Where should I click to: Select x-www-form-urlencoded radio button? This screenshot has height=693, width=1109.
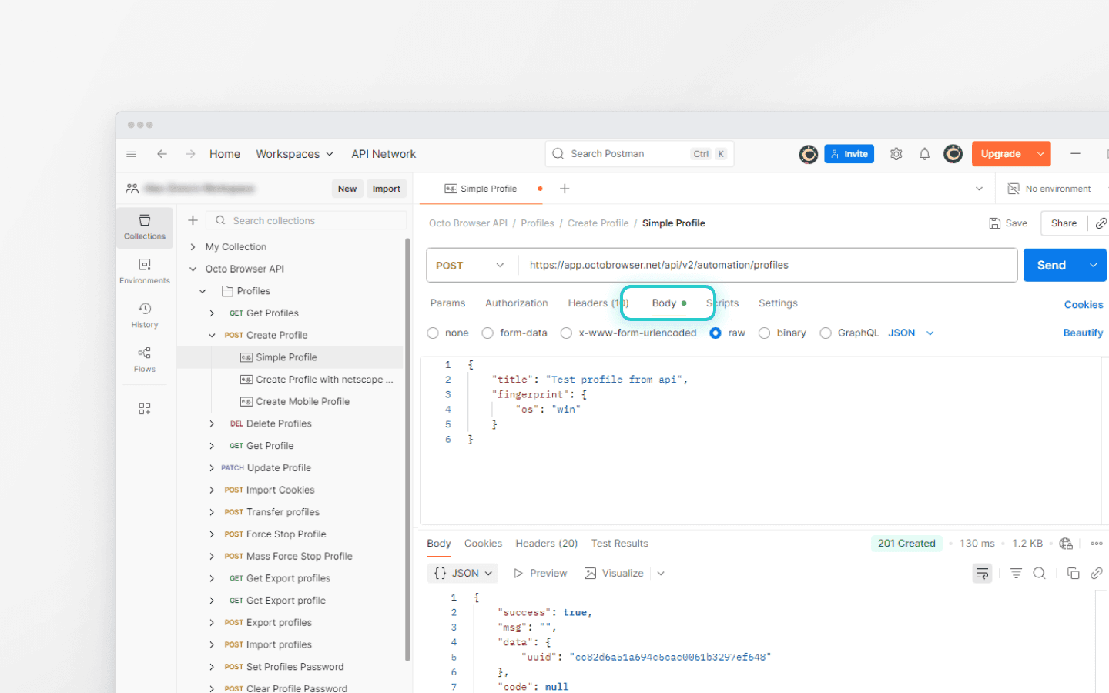click(x=567, y=333)
